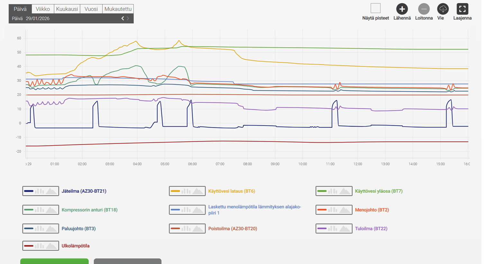489x264 pixels.
Task: Click the Laajenna fullscreen expand icon
Action: point(462,9)
